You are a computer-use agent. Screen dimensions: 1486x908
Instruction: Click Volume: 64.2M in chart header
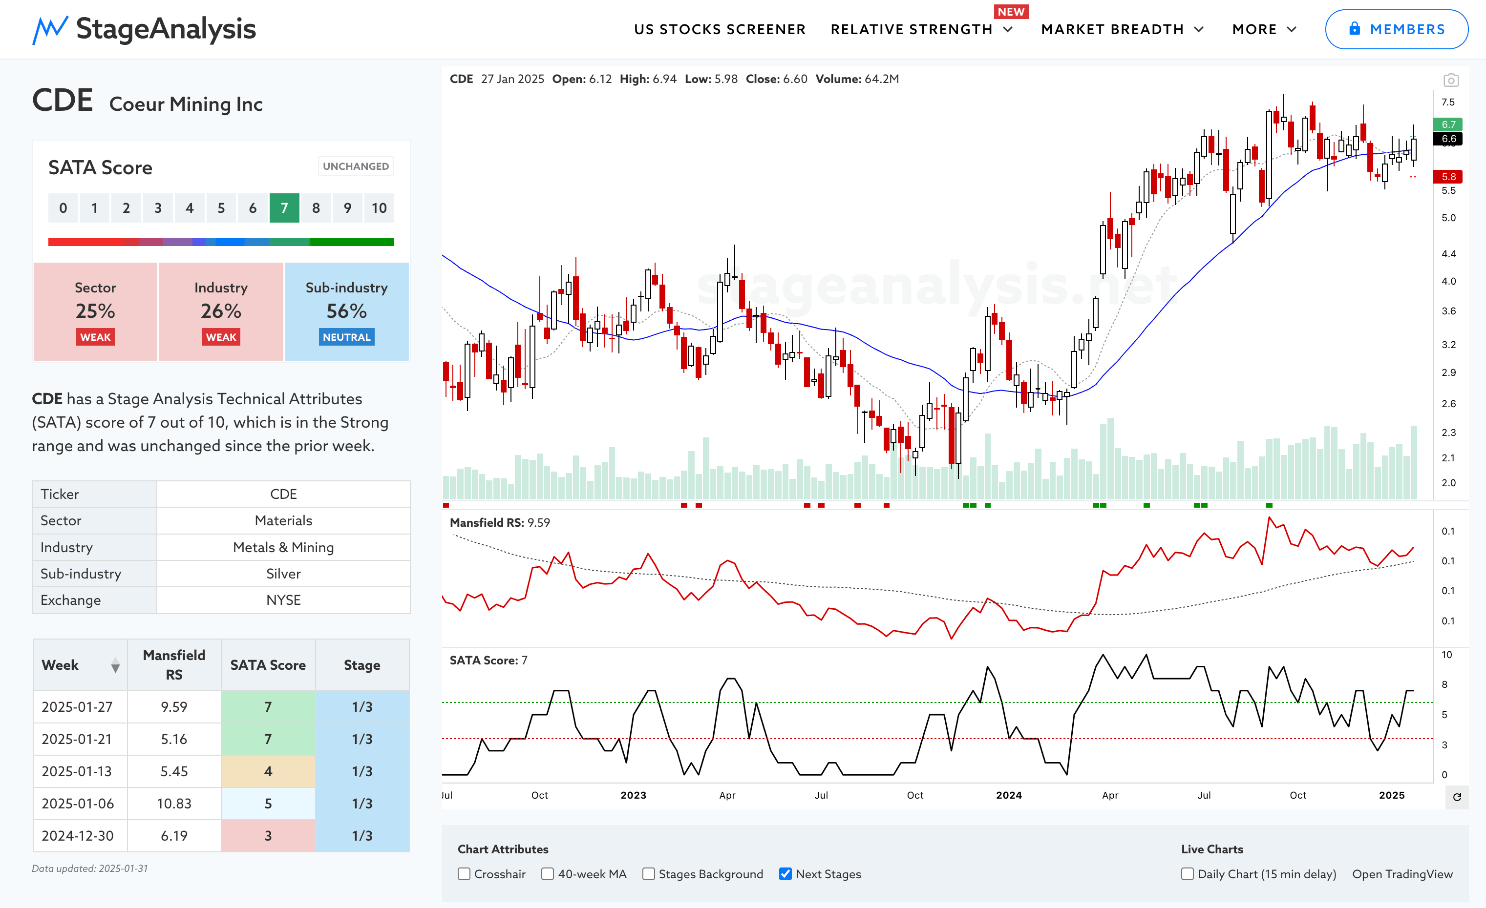pos(857,79)
